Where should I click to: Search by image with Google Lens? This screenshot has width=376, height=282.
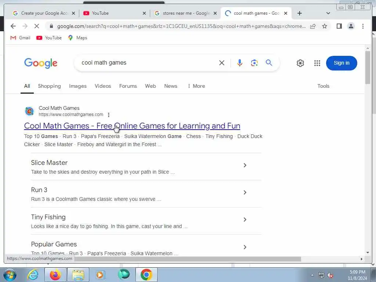(x=254, y=63)
